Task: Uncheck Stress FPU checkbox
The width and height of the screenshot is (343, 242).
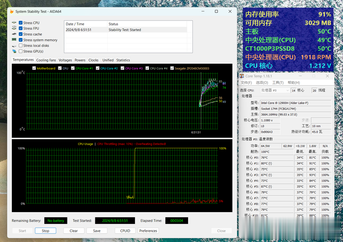Action: 20,28
